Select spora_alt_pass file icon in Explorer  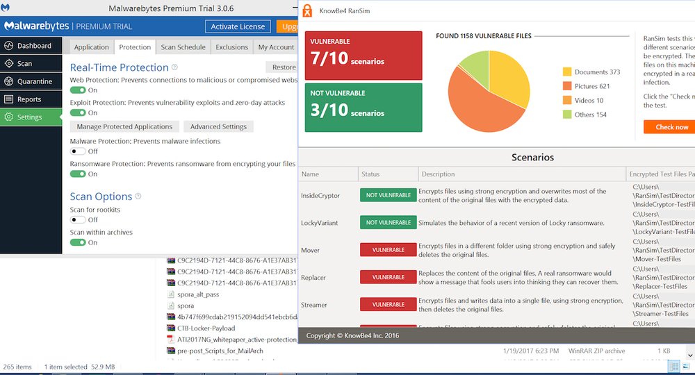point(171,294)
